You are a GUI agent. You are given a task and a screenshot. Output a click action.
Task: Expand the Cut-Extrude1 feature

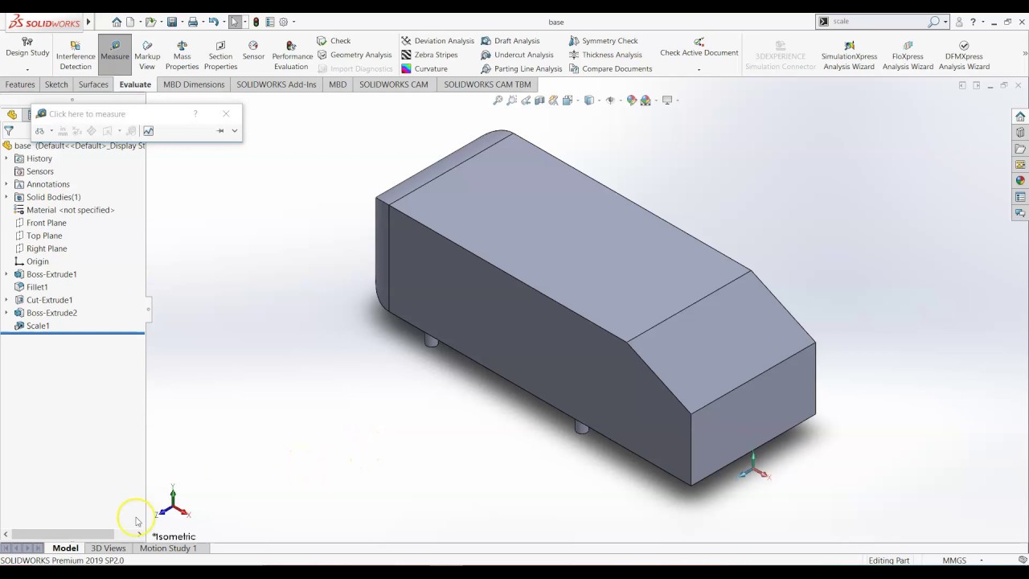pos(6,300)
